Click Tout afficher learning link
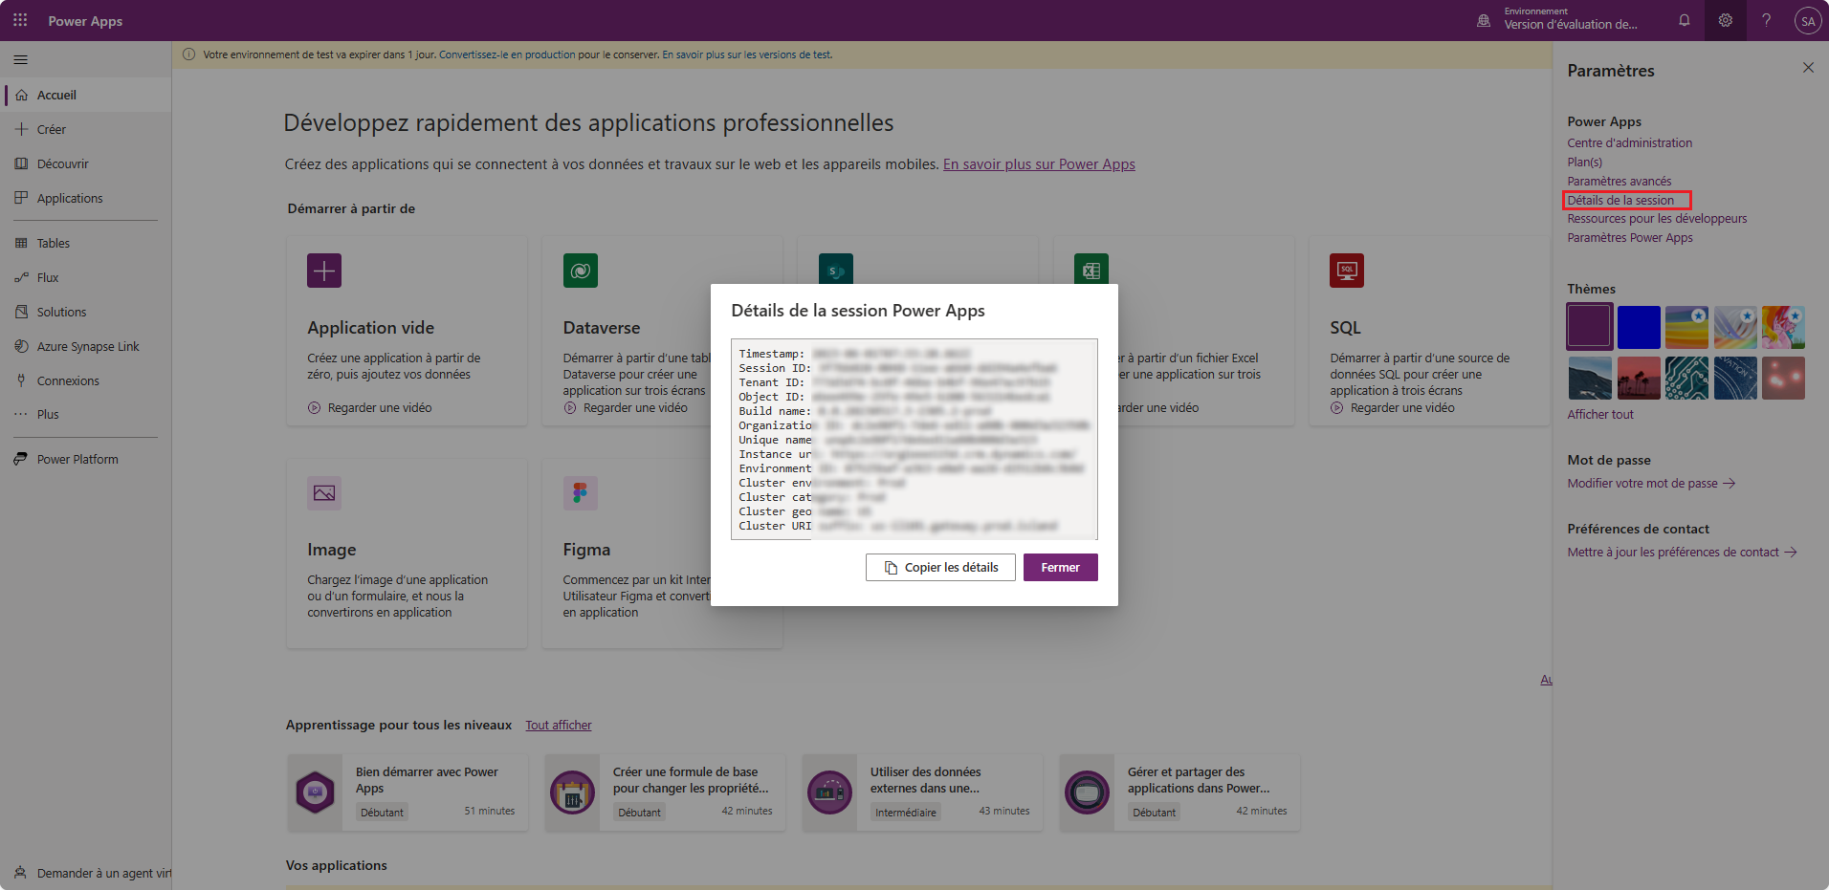The height and width of the screenshot is (890, 1829). (559, 725)
